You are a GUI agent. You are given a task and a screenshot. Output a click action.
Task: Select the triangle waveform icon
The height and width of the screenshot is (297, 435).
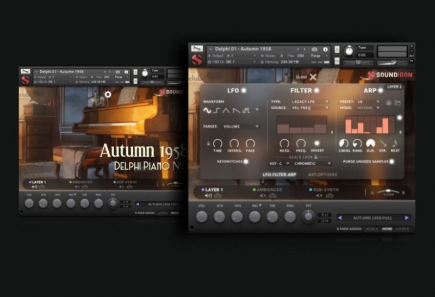226,110
